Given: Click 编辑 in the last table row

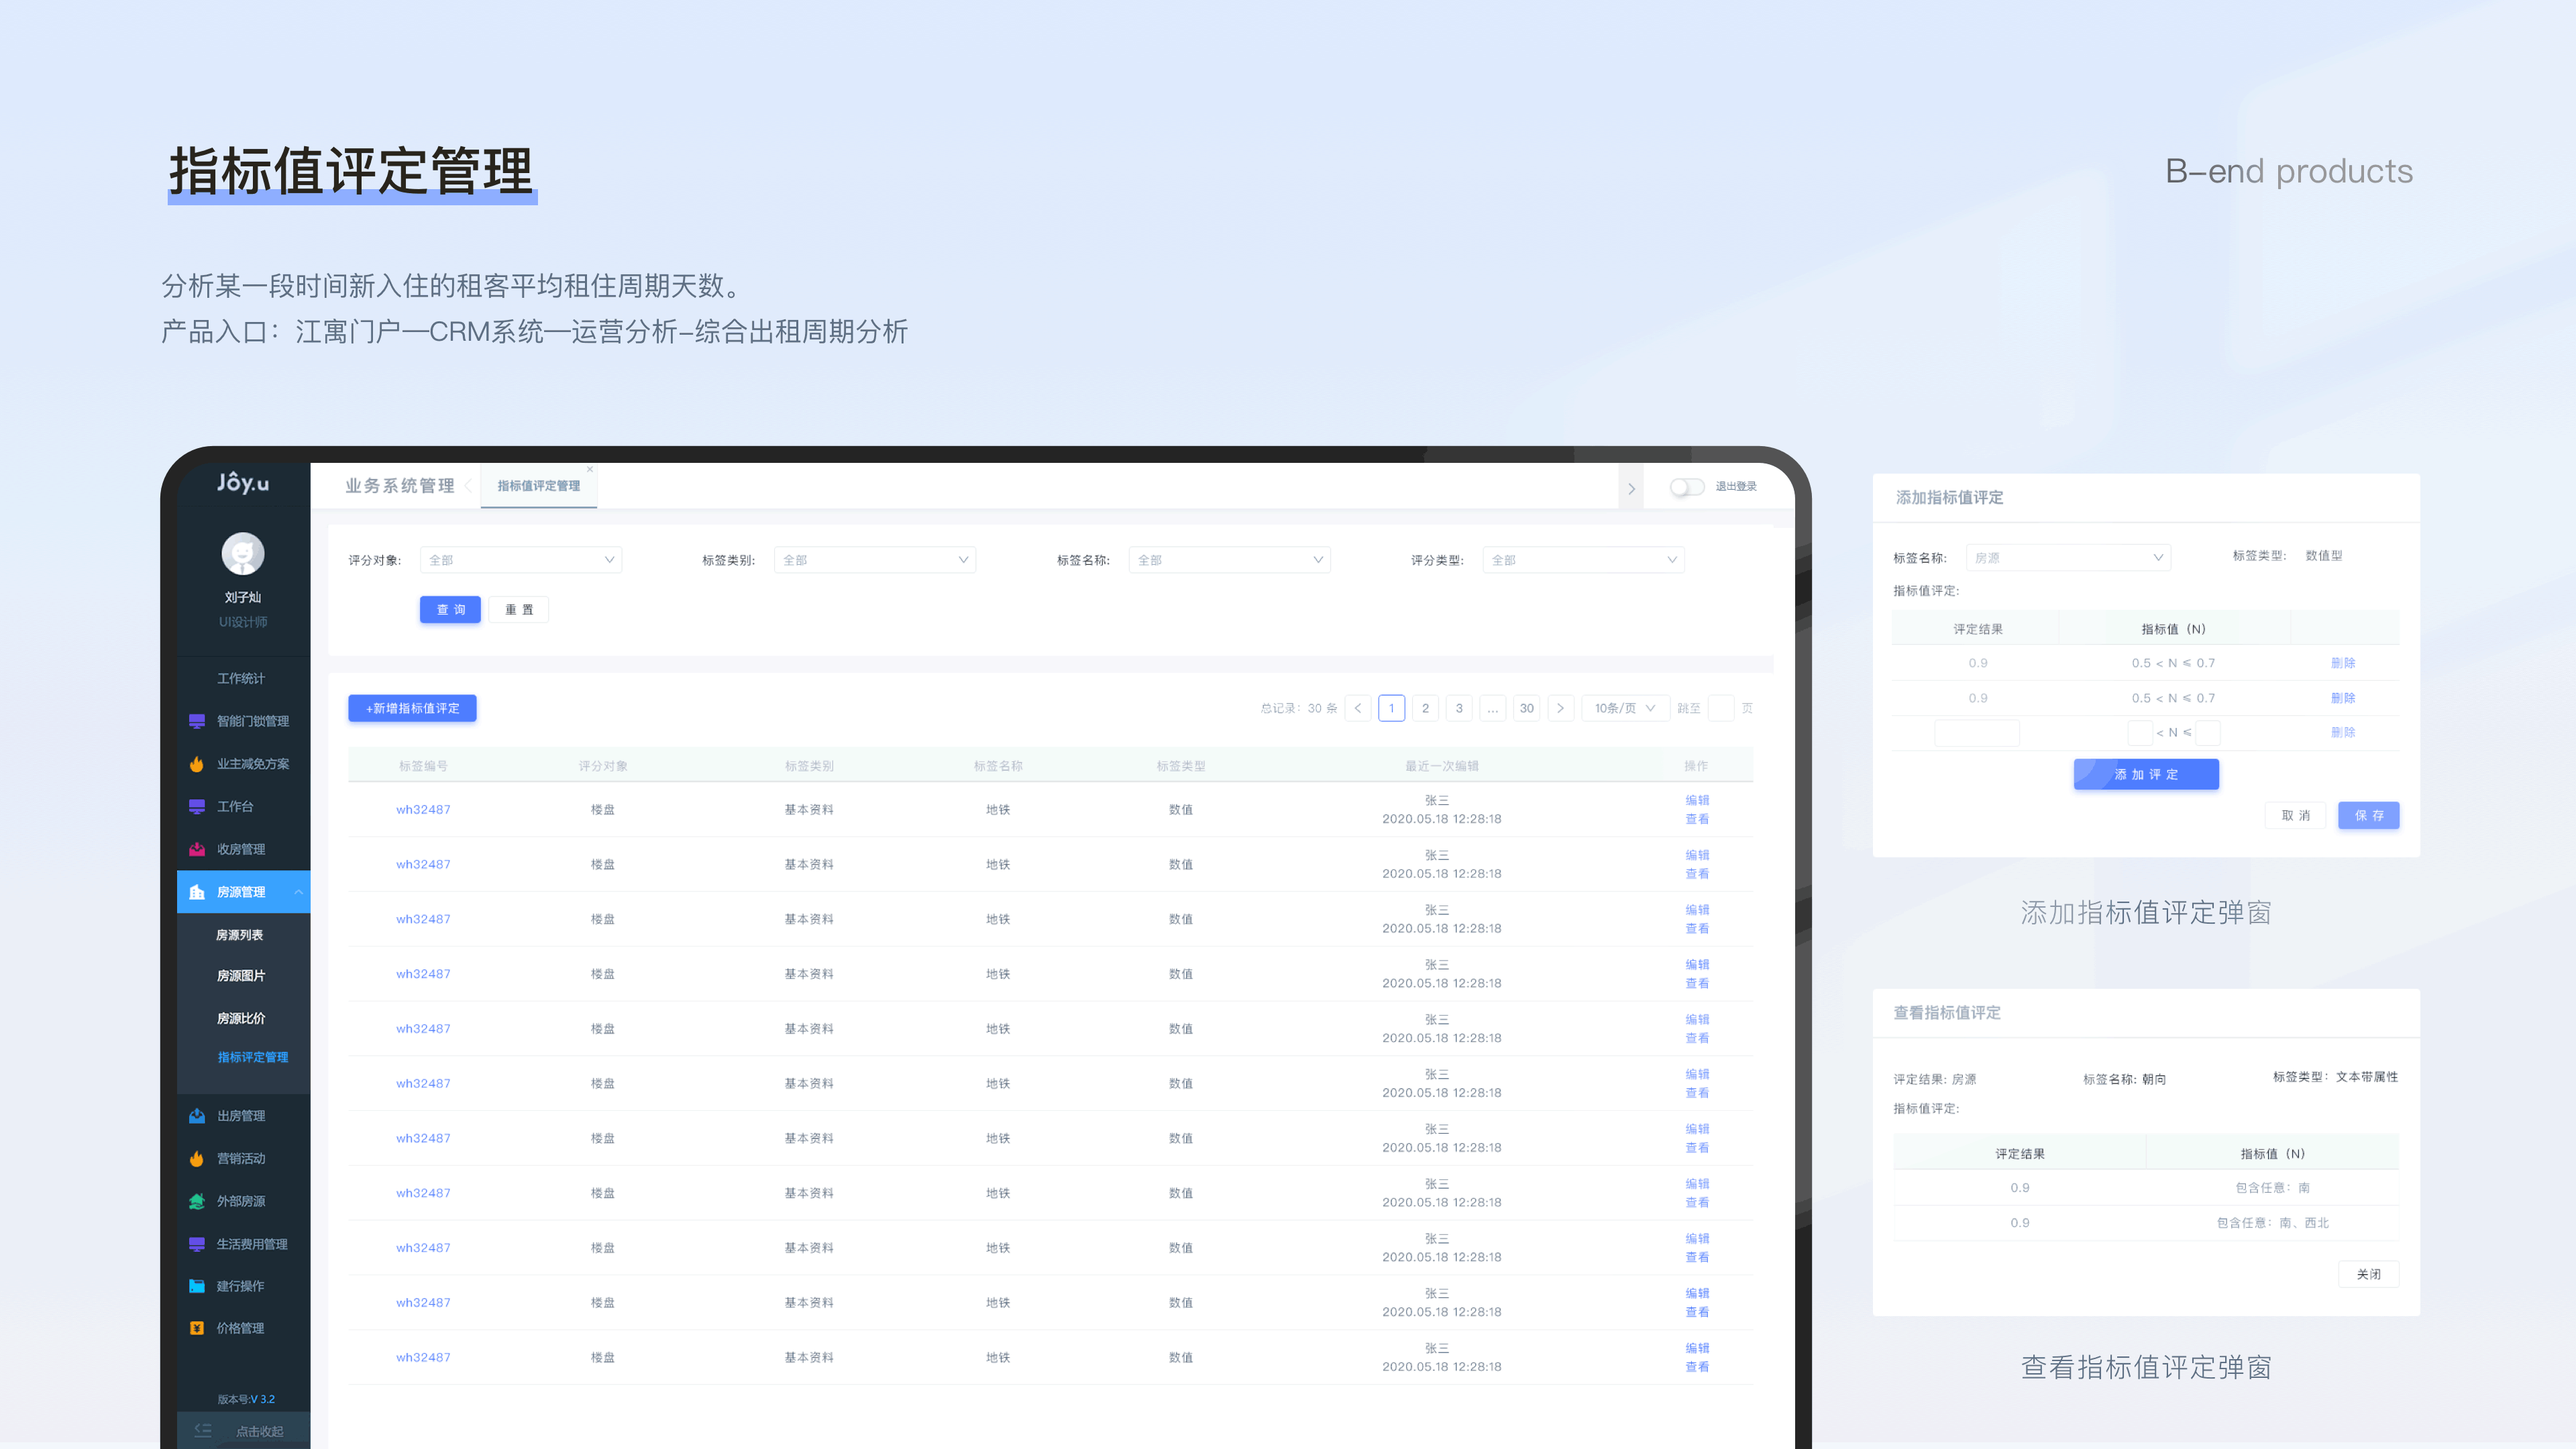Looking at the screenshot, I should point(1697,1349).
